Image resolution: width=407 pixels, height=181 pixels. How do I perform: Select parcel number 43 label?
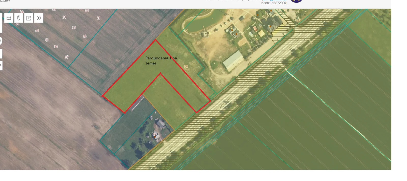(37, 31)
